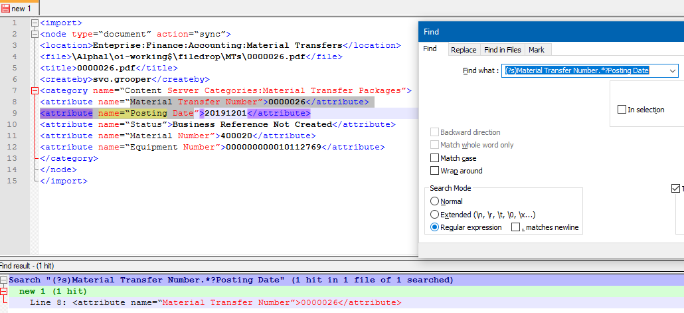Viewport: 684px width, 313px height.
Task: Click the Equipment Number attribute line
Action: [x=213, y=147]
